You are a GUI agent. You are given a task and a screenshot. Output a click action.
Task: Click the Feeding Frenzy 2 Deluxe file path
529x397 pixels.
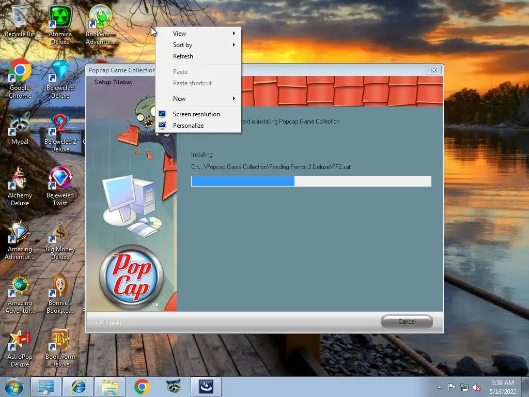(271, 167)
